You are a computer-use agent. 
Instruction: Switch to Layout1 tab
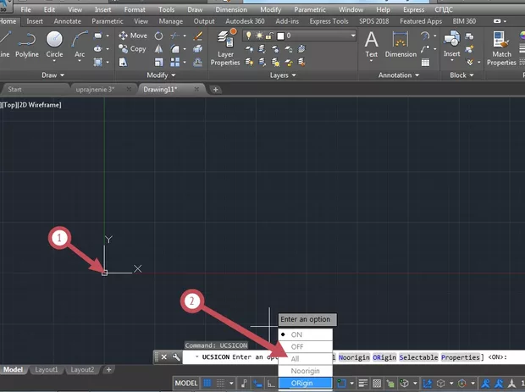(x=47, y=370)
